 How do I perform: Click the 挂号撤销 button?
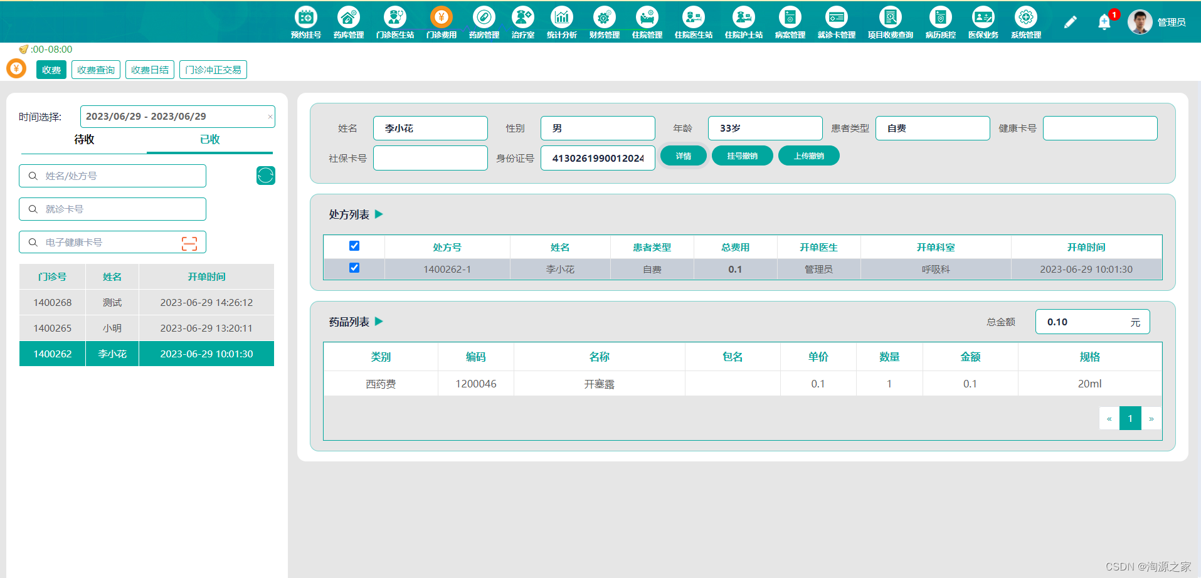(743, 155)
